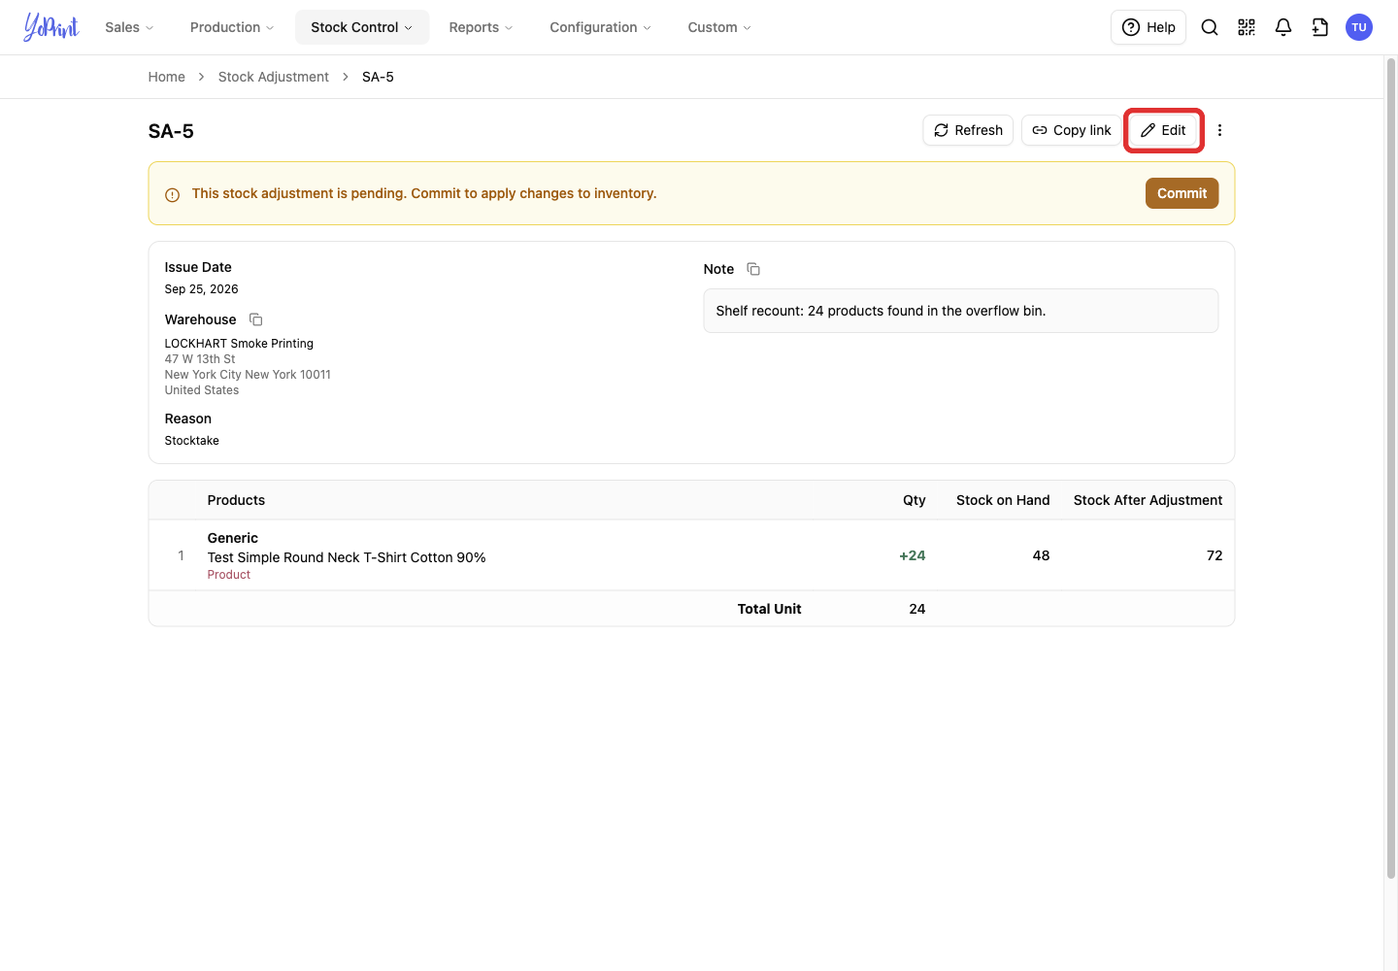
Task: Expand the Configuration menu
Action: point(600,27)
